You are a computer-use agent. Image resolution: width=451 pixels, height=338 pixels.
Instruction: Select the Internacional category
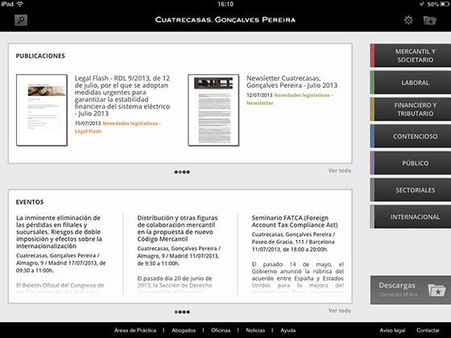411,216
